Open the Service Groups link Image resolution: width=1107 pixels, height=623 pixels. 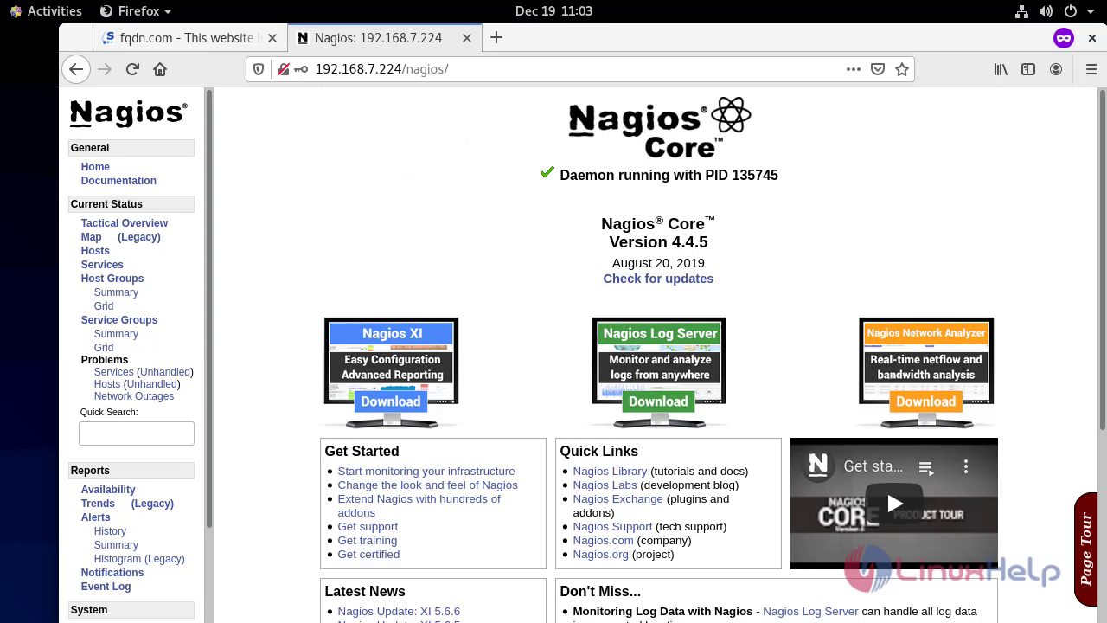pos(119,320)
